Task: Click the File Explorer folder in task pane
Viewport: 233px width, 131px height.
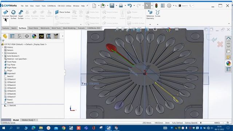Action: tap(228, 51)
